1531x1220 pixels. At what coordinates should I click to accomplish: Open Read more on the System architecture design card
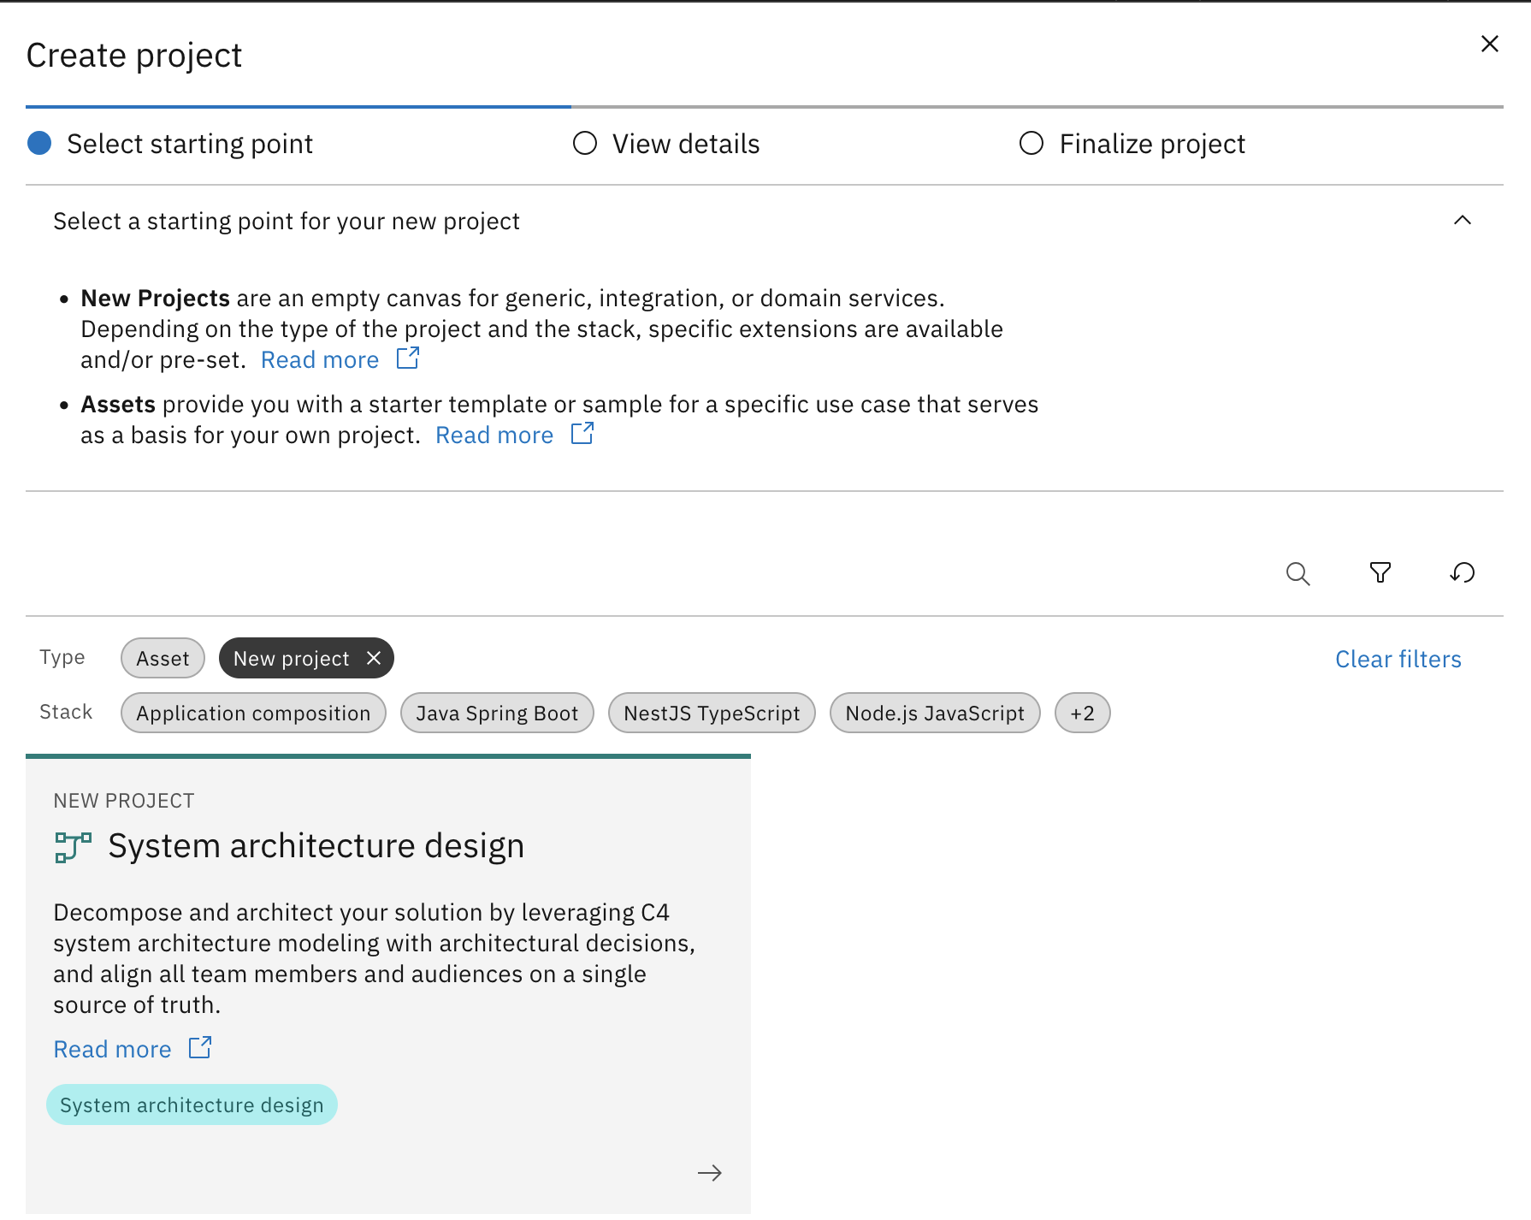pyautogui.click(x=112, y=1047)
